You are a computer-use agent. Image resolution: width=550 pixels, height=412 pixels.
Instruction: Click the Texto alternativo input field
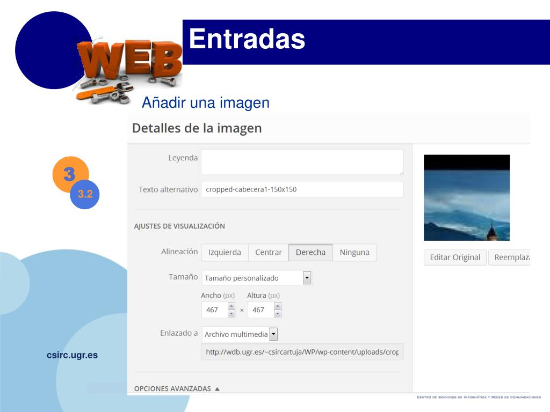coord(302,189)
